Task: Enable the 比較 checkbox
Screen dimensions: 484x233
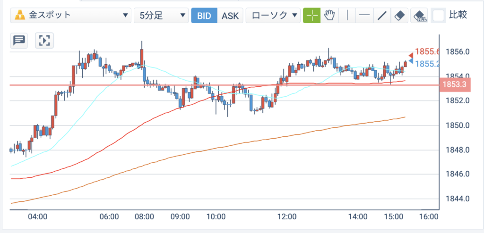Action: tap(439, 16)
